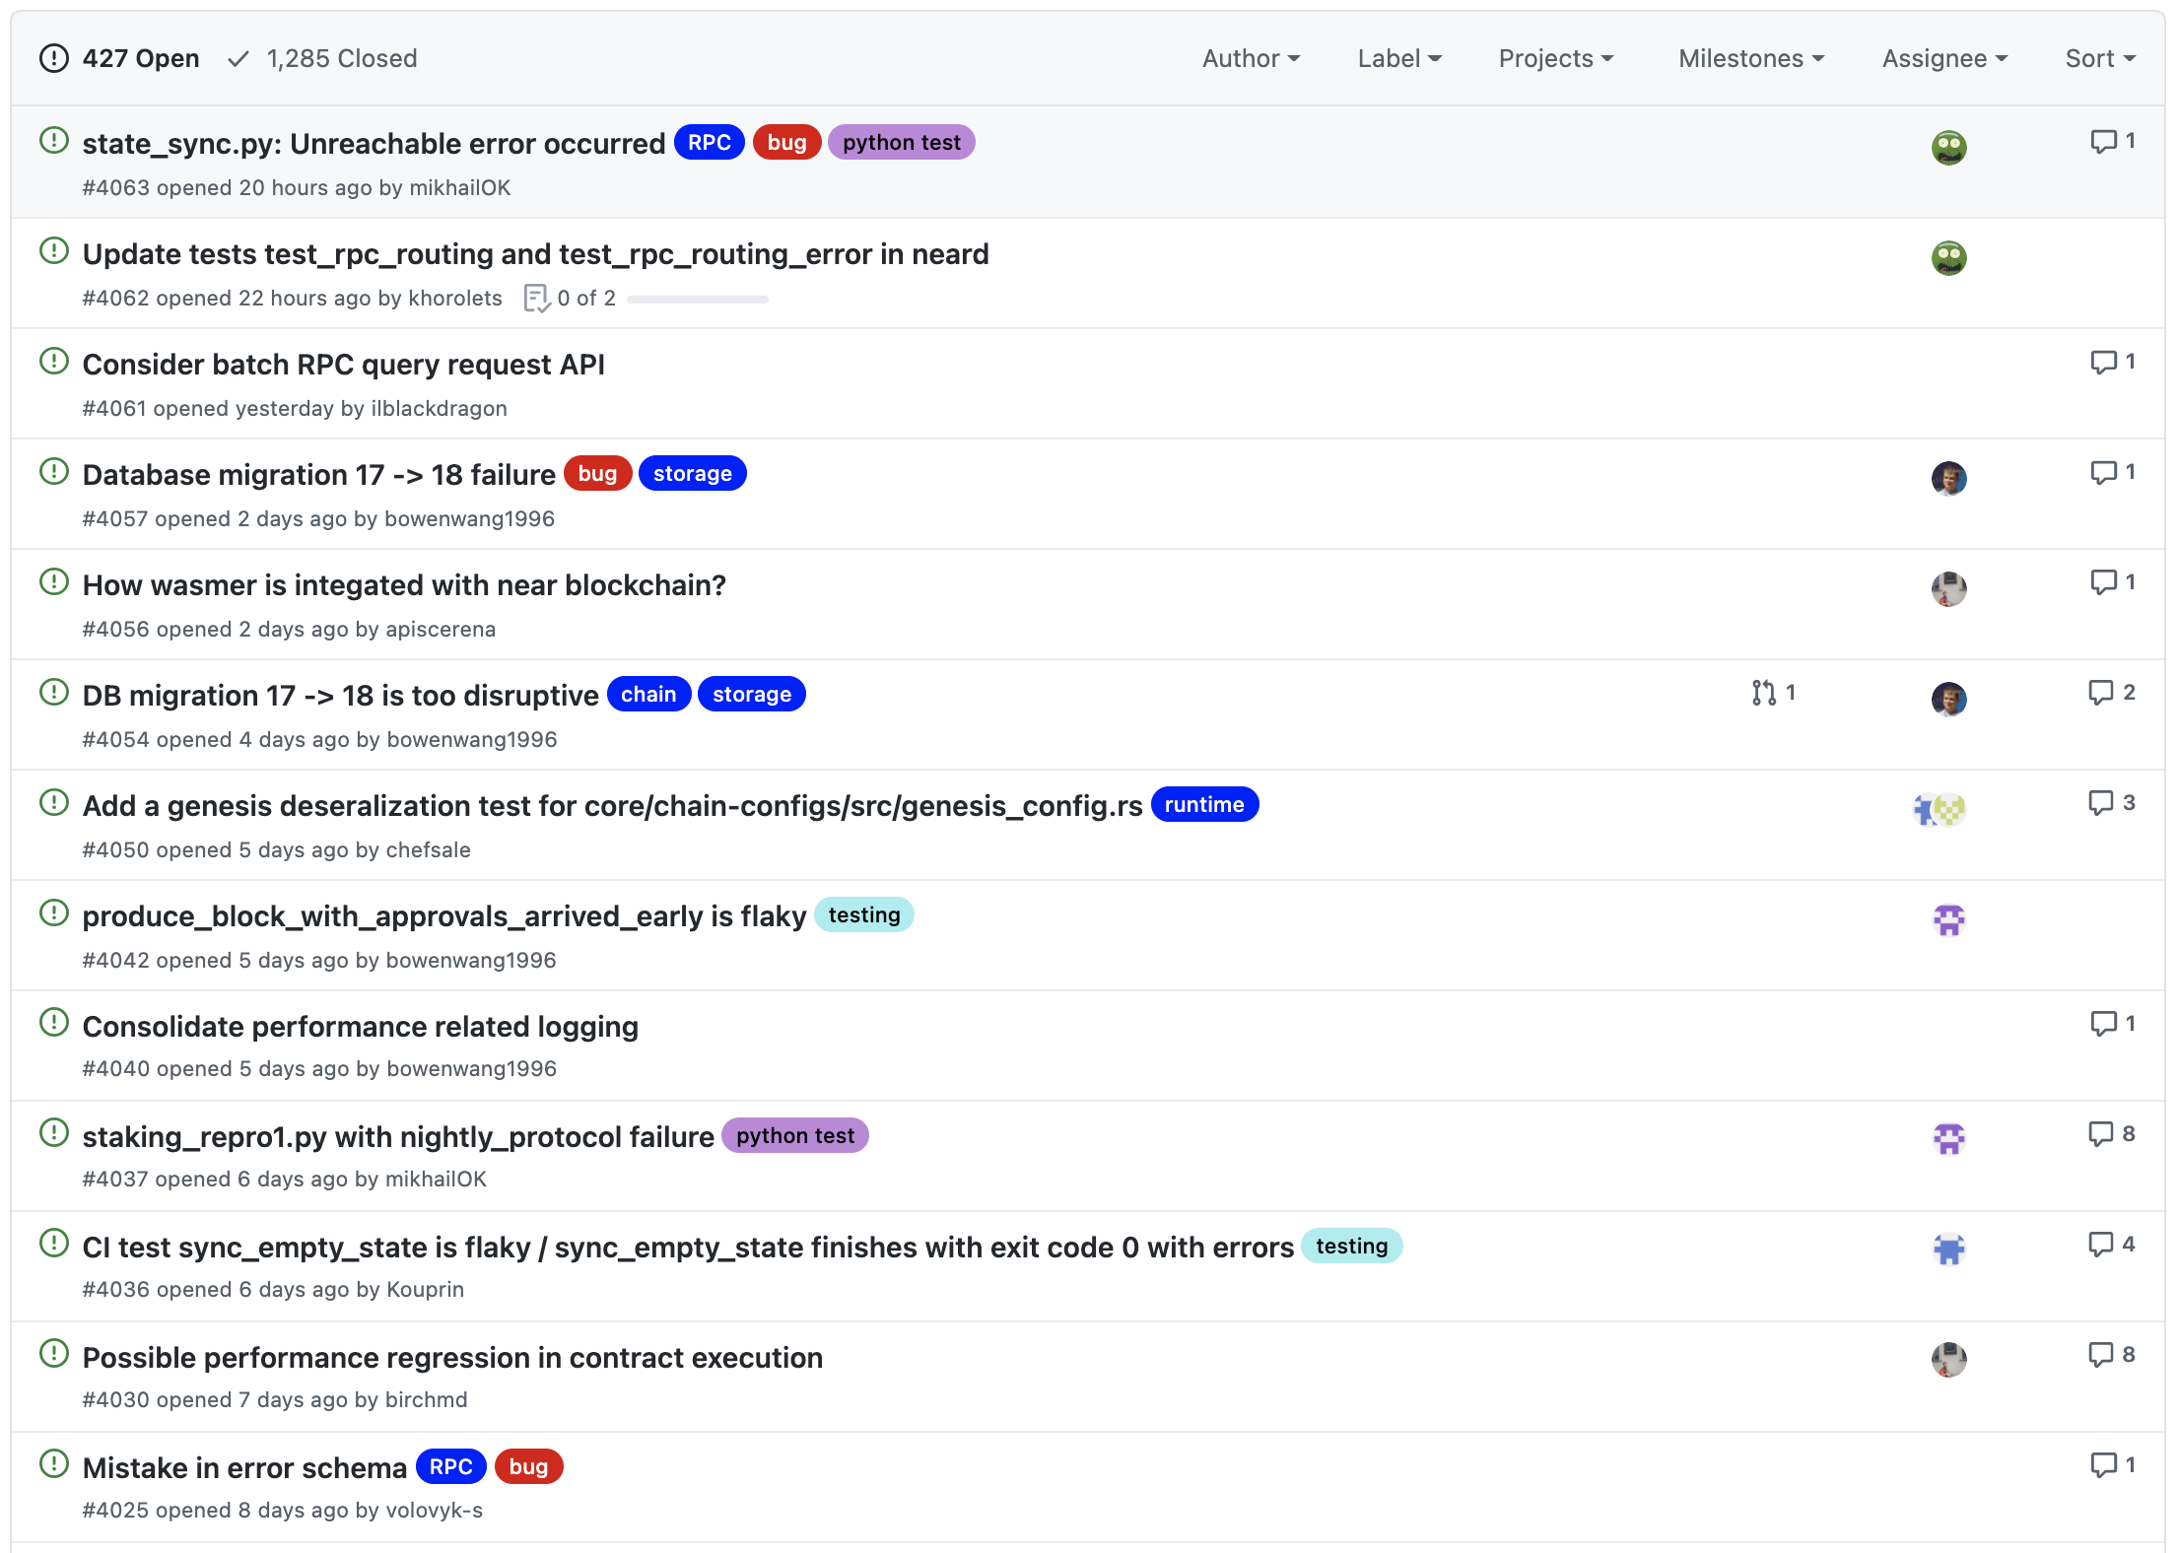Click open-issue icon beside Mistake in error schema
Viewport: 2178px width, 1553px height.
54,1463
